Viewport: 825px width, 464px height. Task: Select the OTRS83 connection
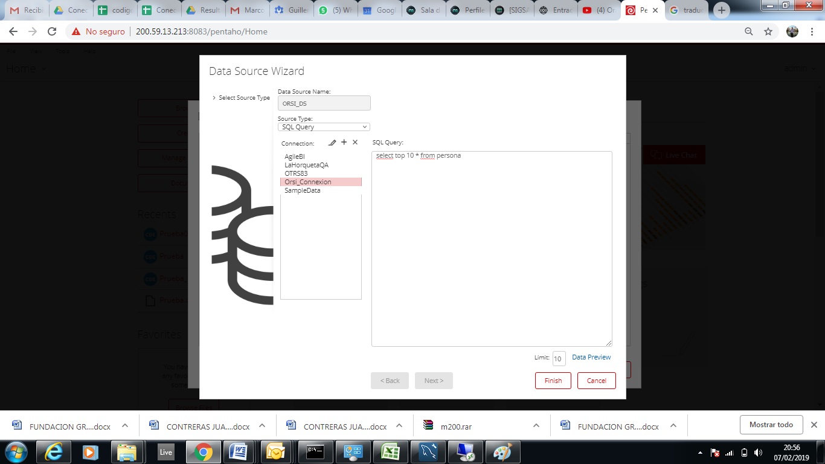321,173
